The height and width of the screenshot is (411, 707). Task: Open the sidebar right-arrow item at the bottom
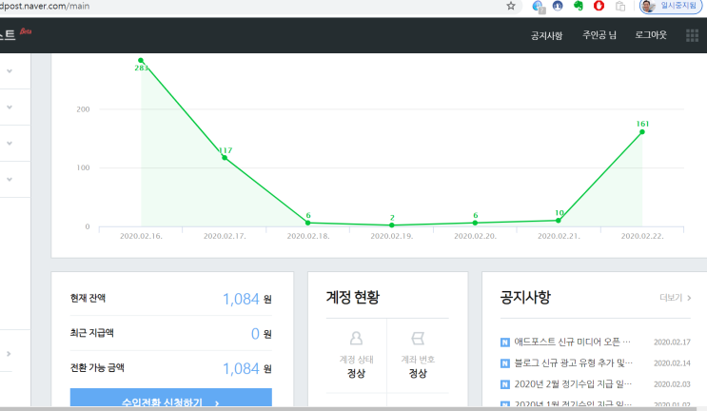pos(9,354)
